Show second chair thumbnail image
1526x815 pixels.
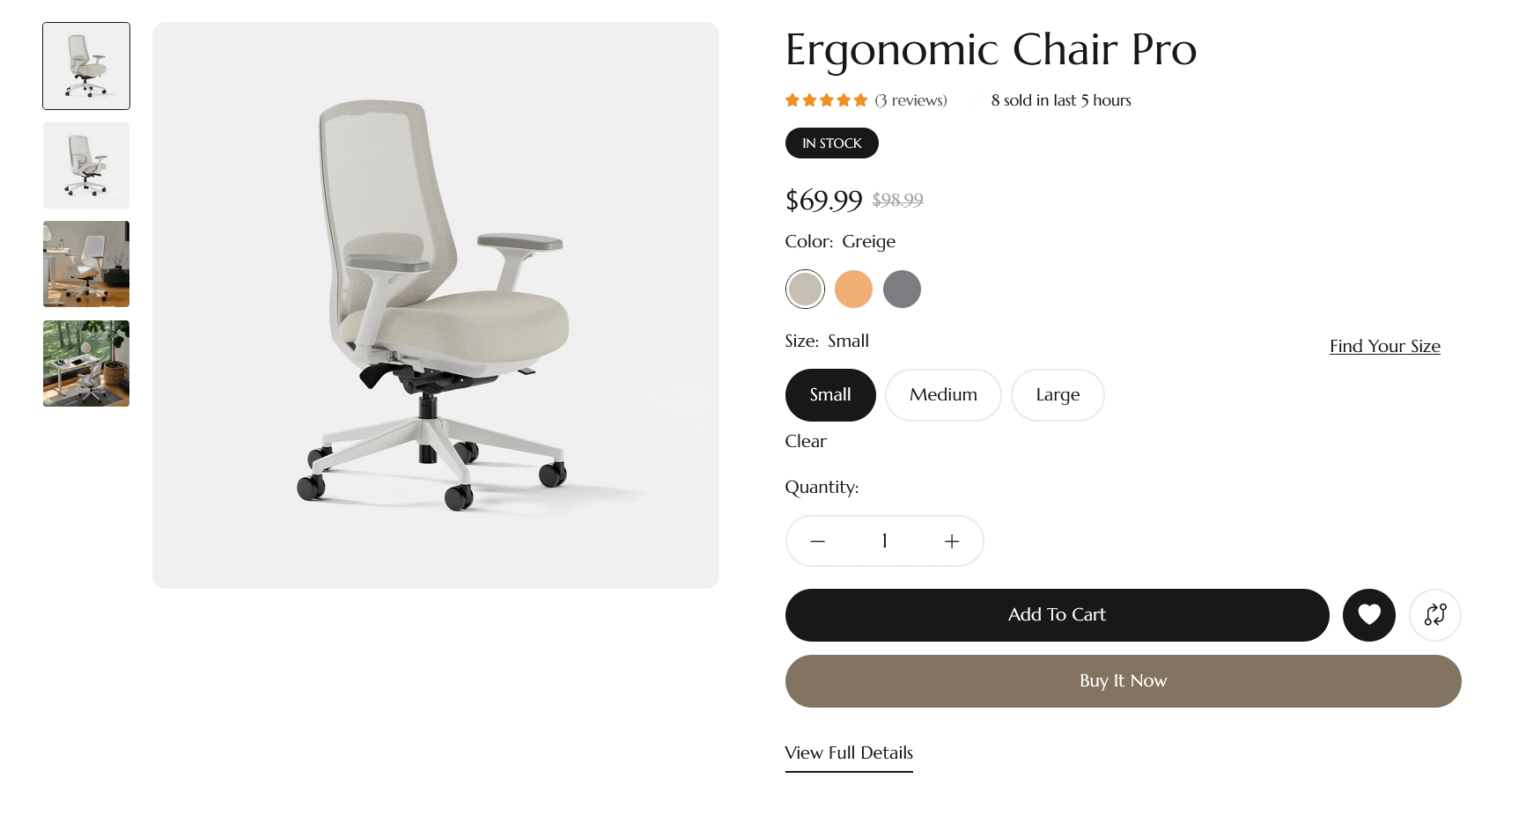[86, 165]
